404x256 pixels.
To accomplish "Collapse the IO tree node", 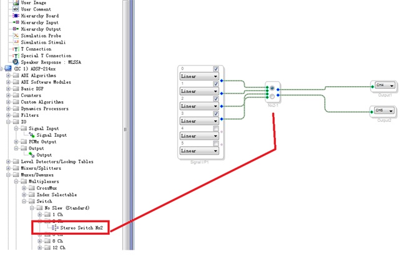I will 8,122.
